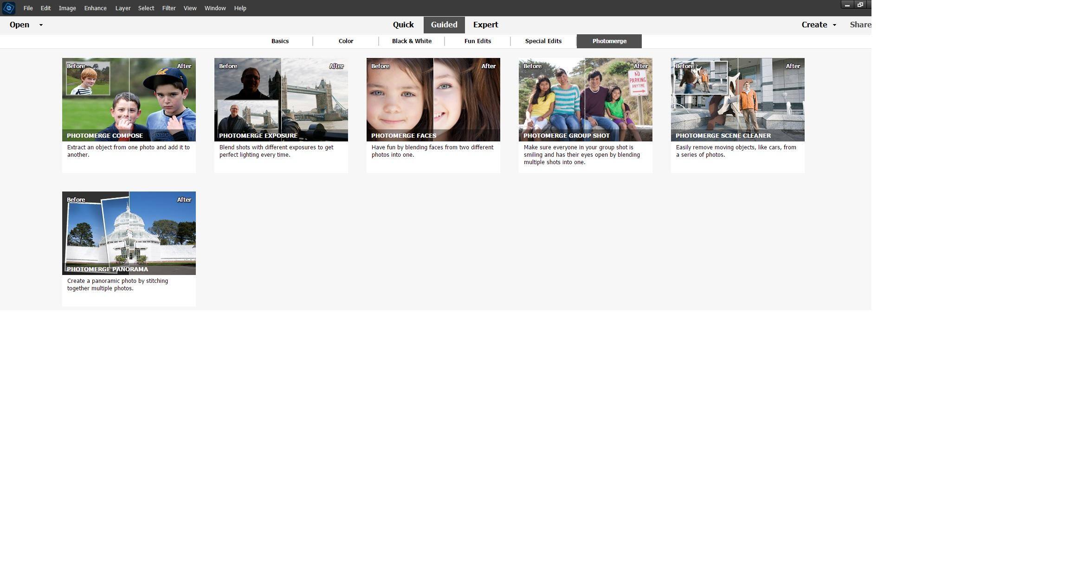
Task: Start the Photomerge Panorama guided edit
Action: pyautogui.click(x=129, y=233)
